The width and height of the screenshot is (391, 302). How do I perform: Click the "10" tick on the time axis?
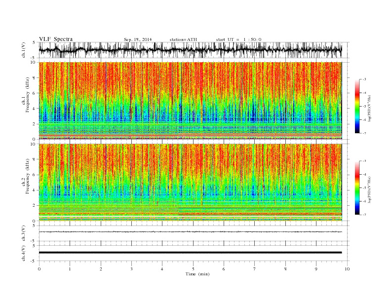coord(347,269)
